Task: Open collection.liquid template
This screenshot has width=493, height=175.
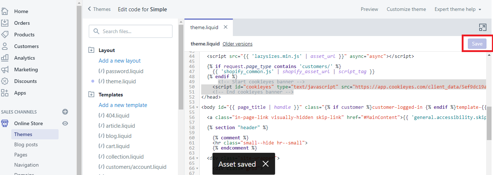Action: click(x=125, y=157)
